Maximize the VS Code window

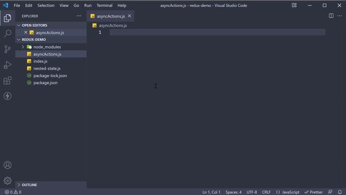tap(324, 5)
